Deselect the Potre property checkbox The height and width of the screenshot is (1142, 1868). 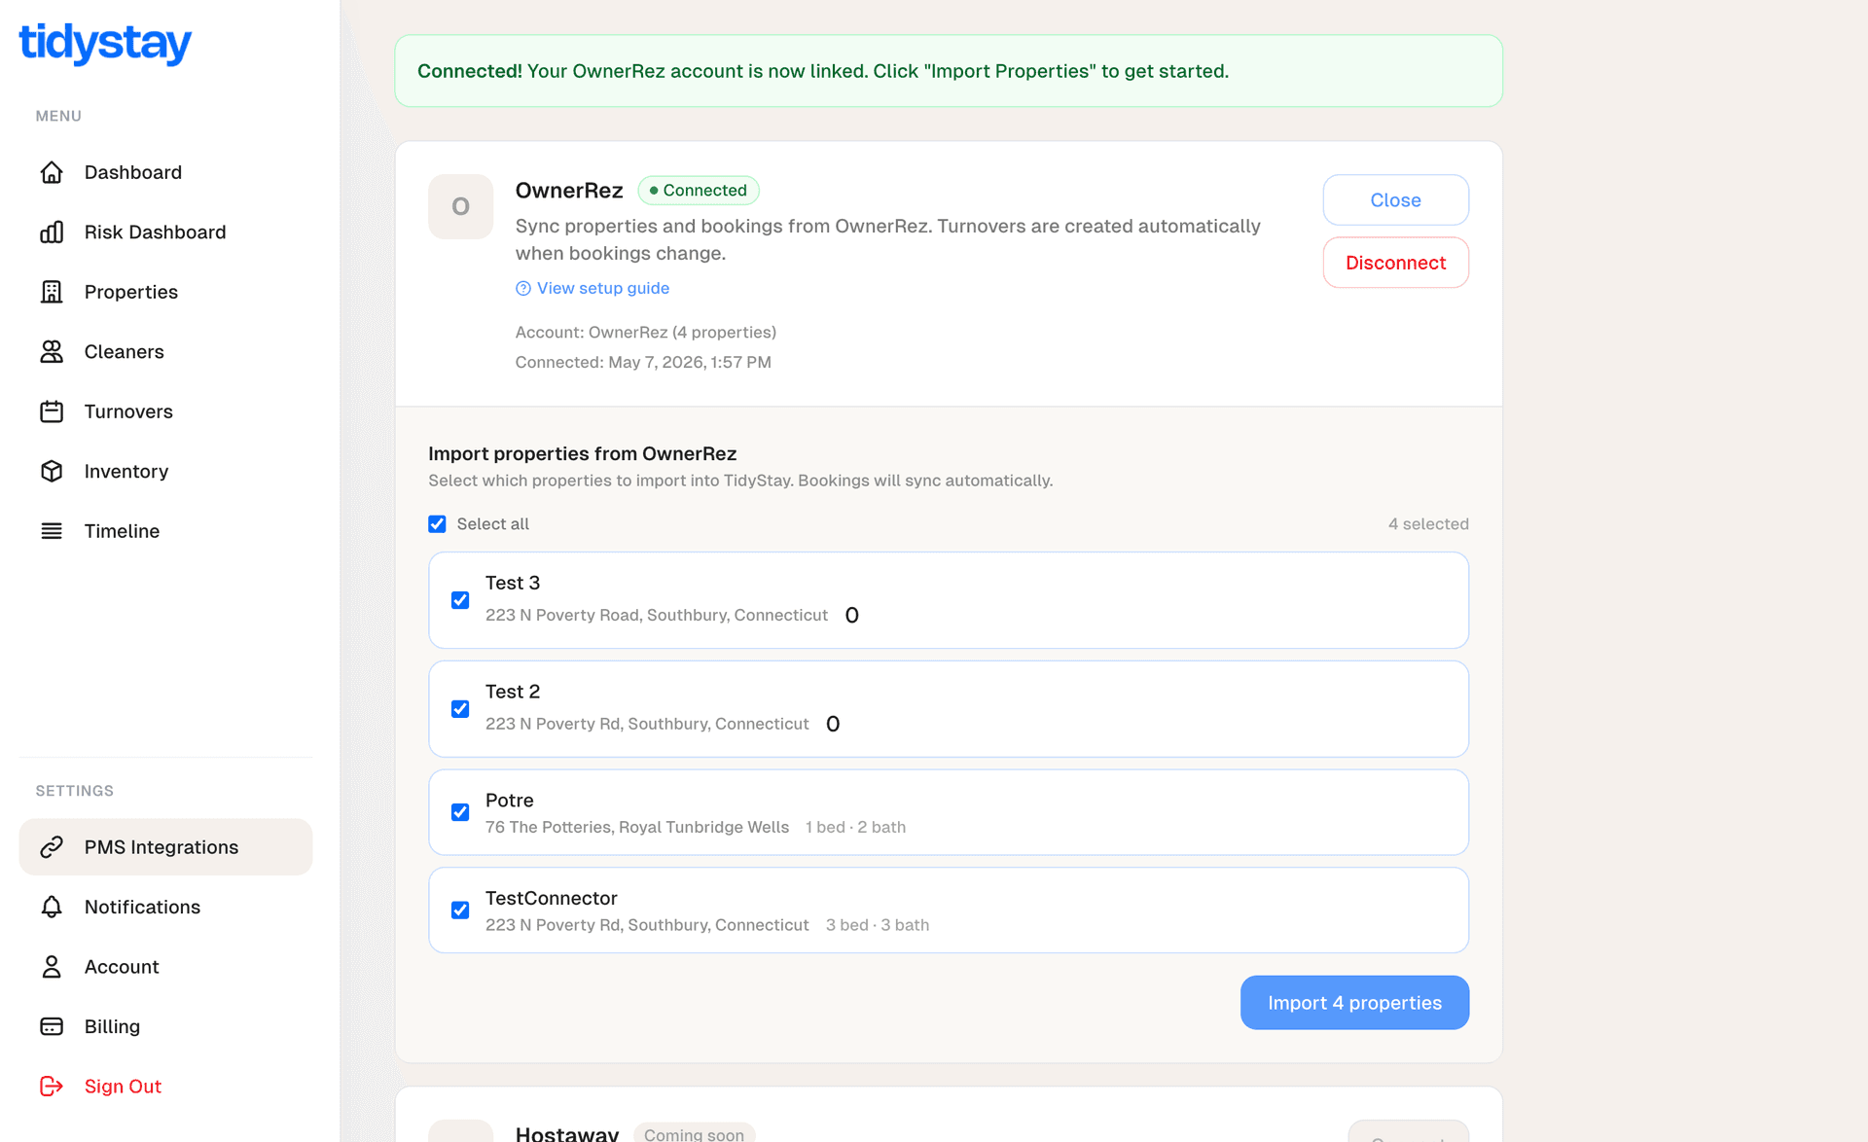pyautogui.click(x=460, y=812)
